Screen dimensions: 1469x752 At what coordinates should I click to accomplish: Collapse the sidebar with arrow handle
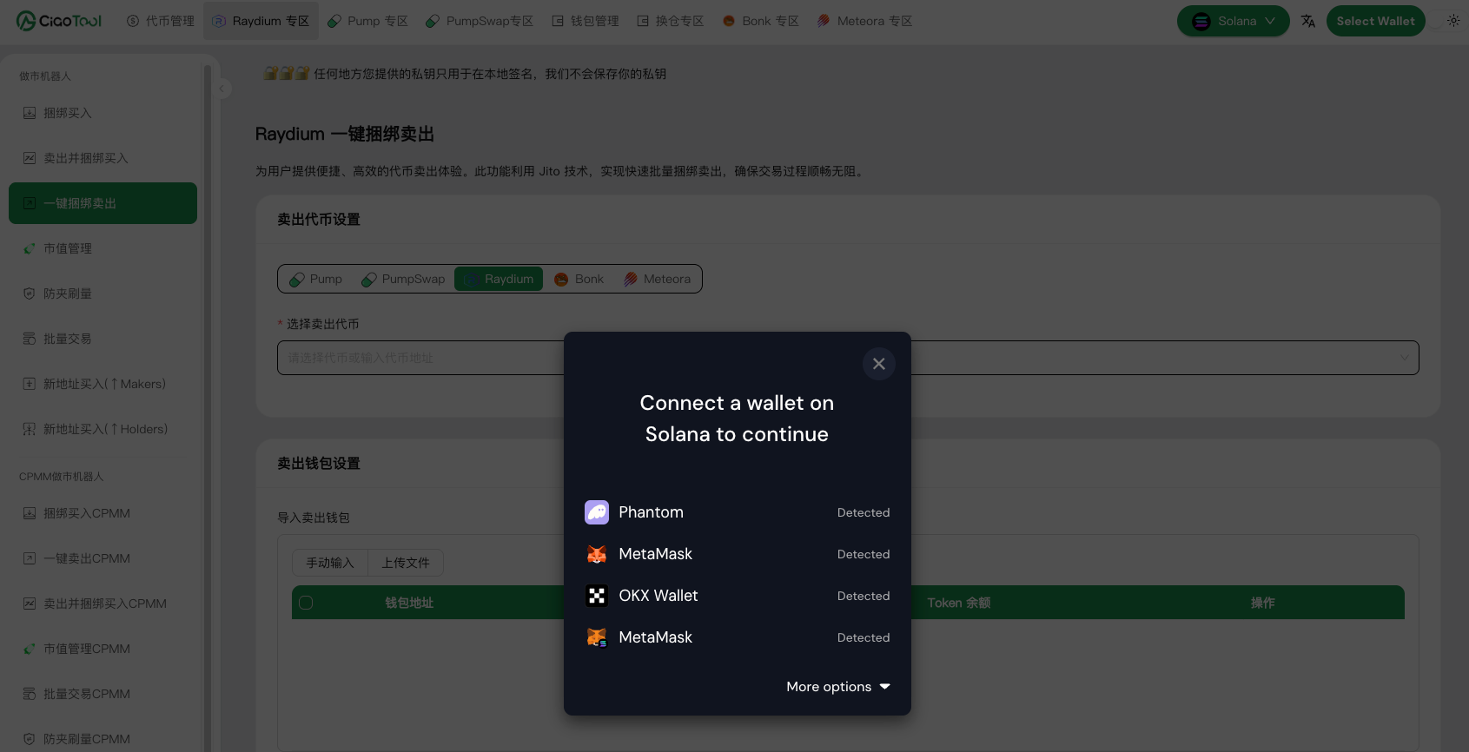coord(222,89)
